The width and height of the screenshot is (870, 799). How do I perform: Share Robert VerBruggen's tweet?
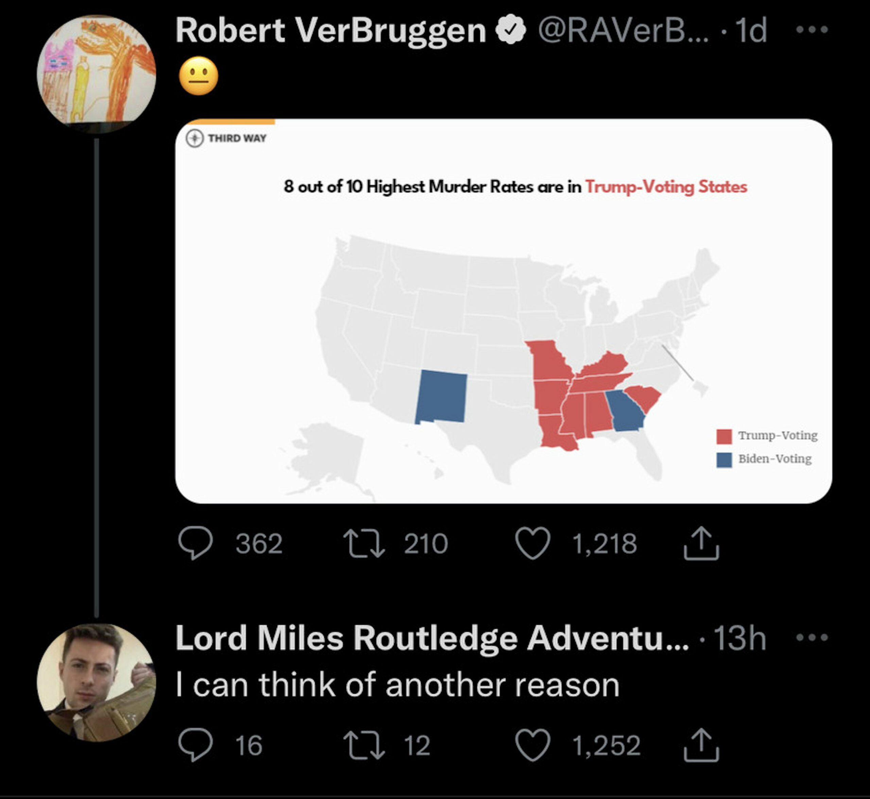coord(701,543)
